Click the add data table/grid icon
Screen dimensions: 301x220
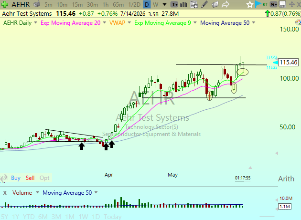click(194, 4)
